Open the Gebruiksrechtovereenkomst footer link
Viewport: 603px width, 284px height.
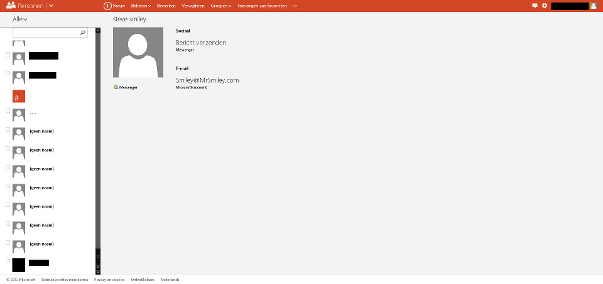[x=65, y=280]
